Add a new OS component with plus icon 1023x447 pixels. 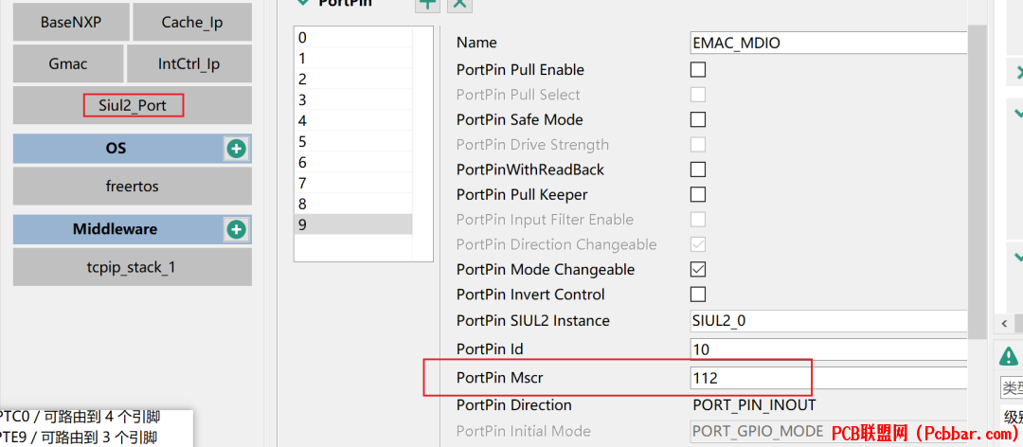[236, 149]
